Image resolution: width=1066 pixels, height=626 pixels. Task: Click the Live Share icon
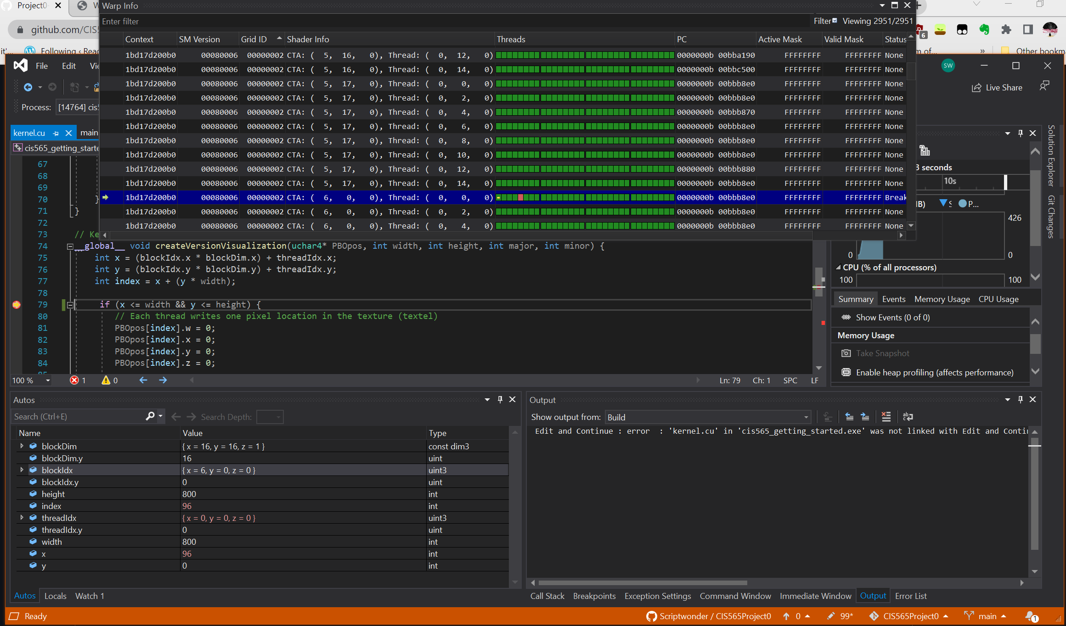976,88
